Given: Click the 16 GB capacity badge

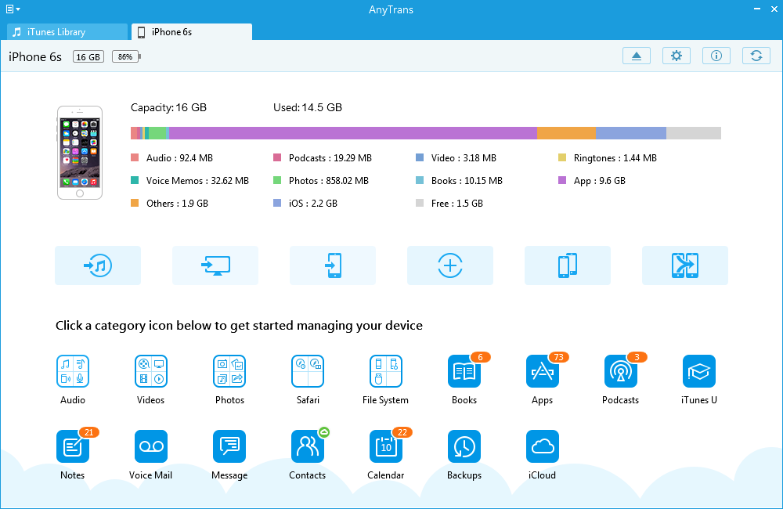Looking at the screenshot, I should [88, 57].
